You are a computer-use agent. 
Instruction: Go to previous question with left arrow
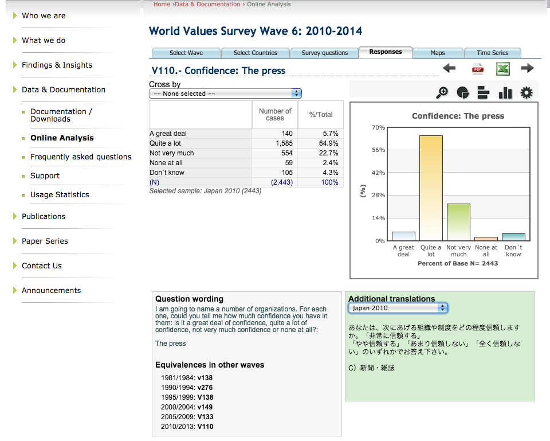[x=449, y=69]
